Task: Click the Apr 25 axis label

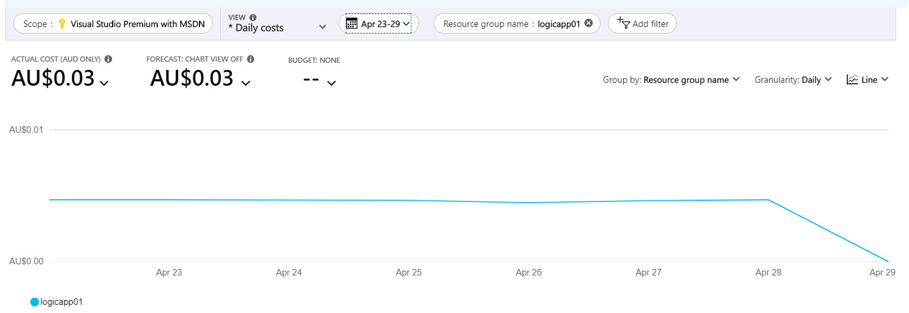Action: 409,272
